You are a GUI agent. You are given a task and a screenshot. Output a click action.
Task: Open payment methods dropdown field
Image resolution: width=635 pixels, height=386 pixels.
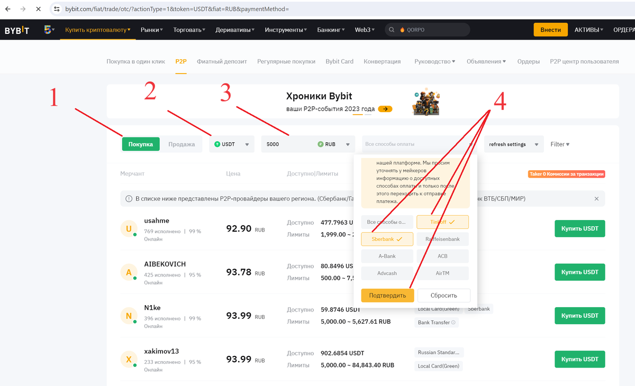tap(419, 144)
